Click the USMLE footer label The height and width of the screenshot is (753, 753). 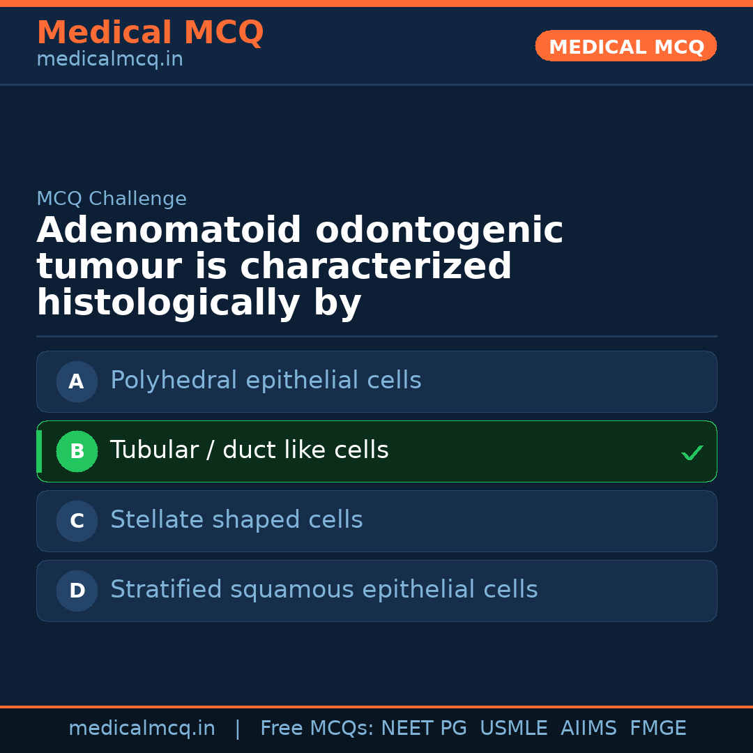point(513,729)
